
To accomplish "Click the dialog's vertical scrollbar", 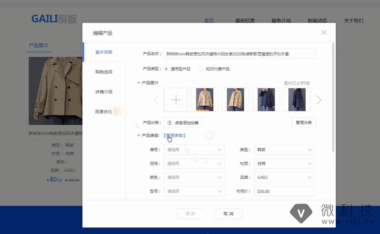I will [333, 98].
